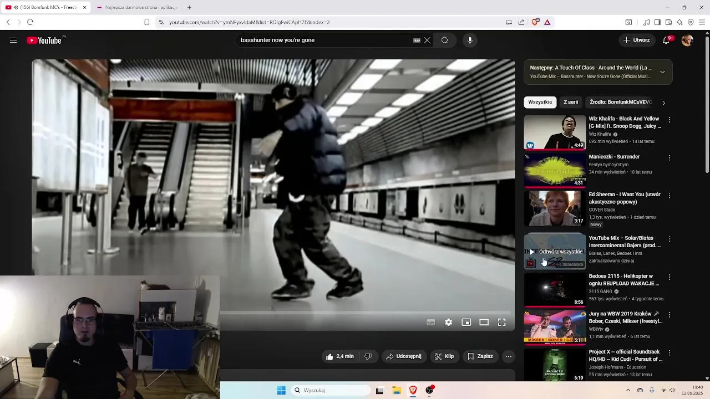Expand the Następny playlist panel chevron
The height and width of the screenshot is (399, 710).
662,72
